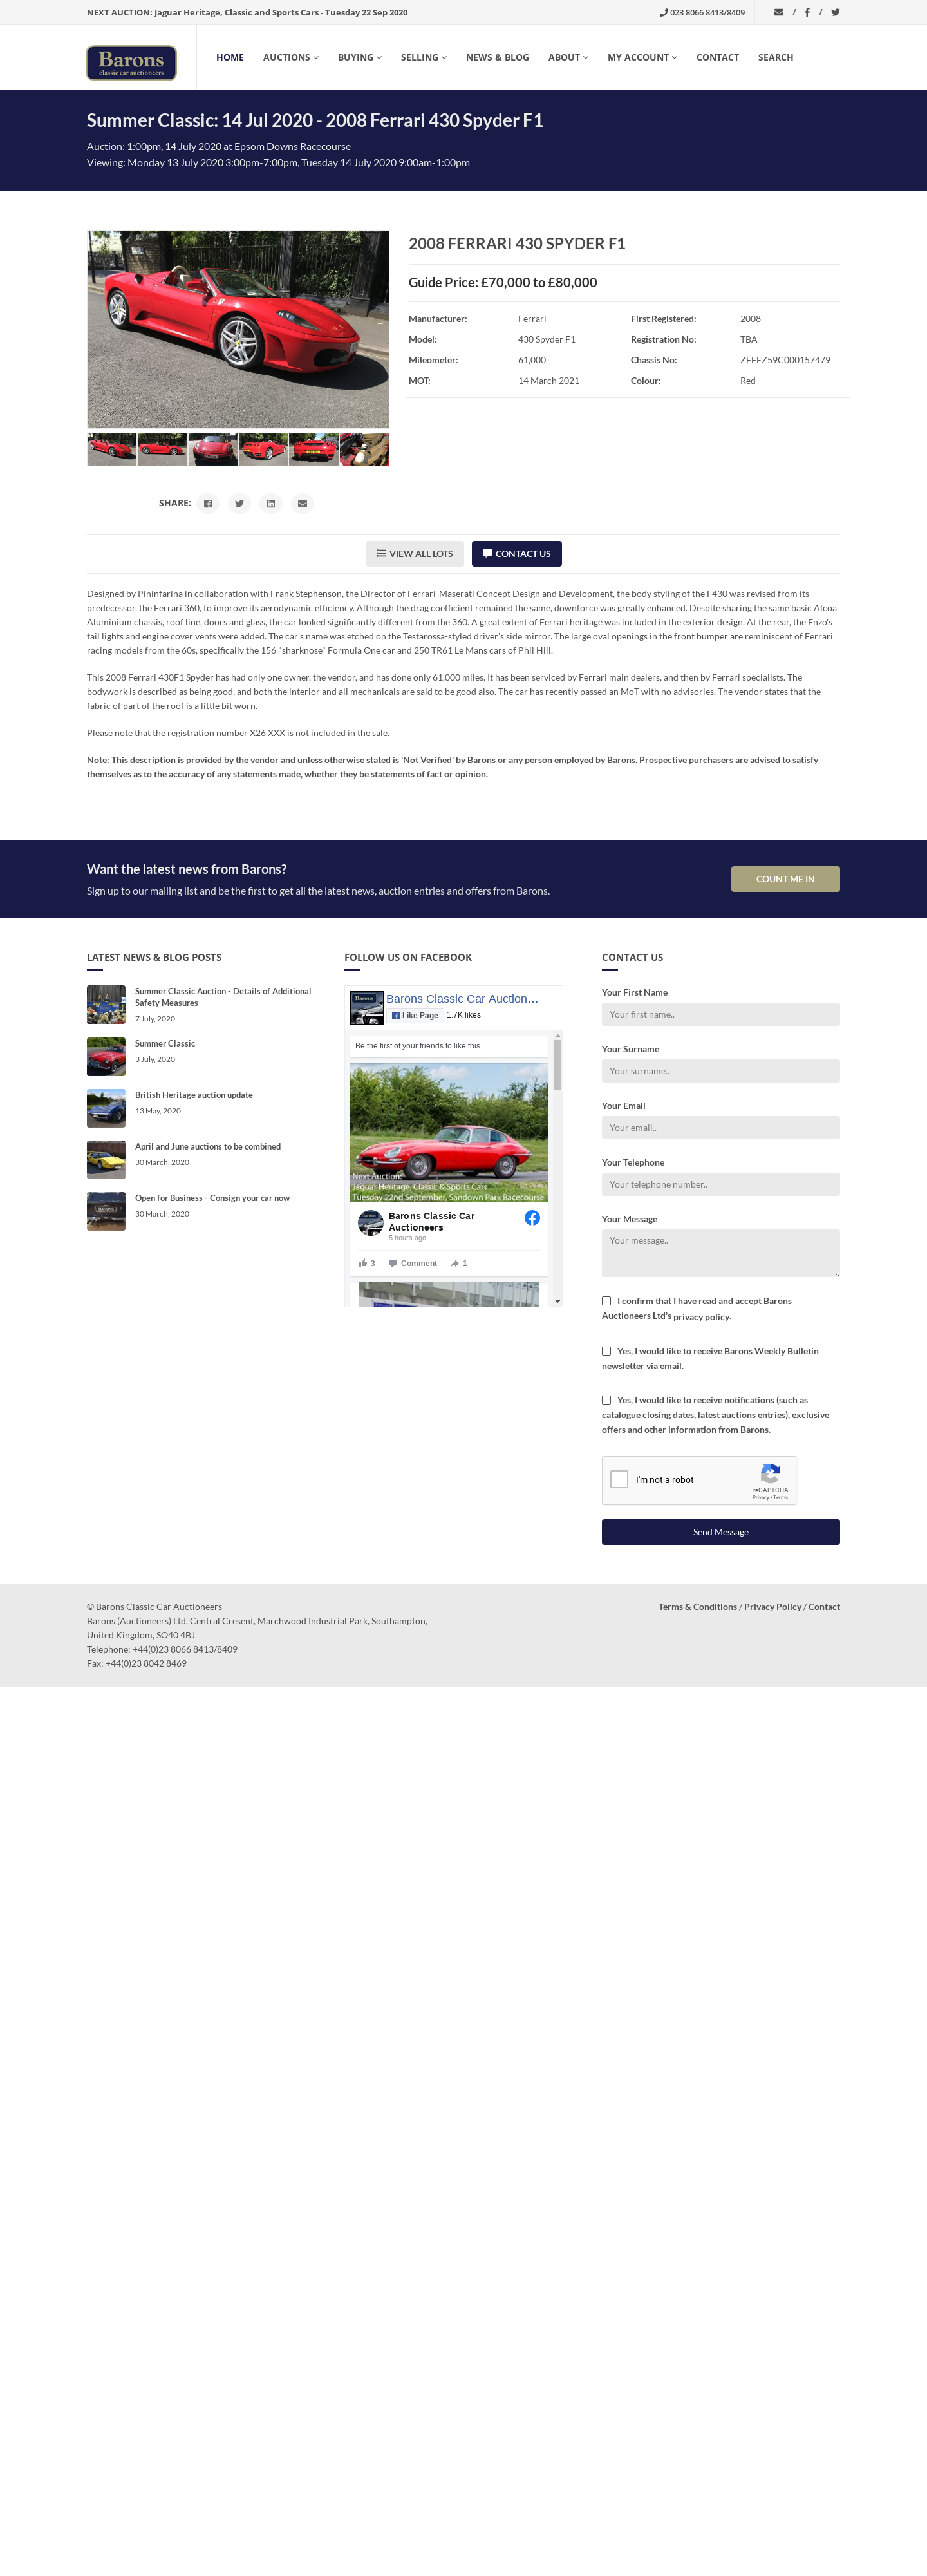Image resolution: width=927 pixels, height=2576 pixels.
Task: Open Contact menu item
Action: tap(717, 58)
